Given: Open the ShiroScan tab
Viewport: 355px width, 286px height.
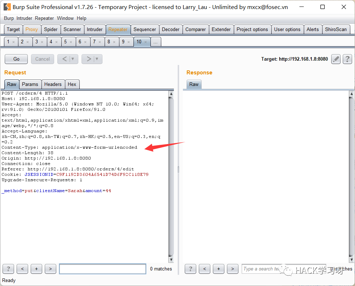Looking at the screenshot, I should pyautogui.click(x=336, y=30).
